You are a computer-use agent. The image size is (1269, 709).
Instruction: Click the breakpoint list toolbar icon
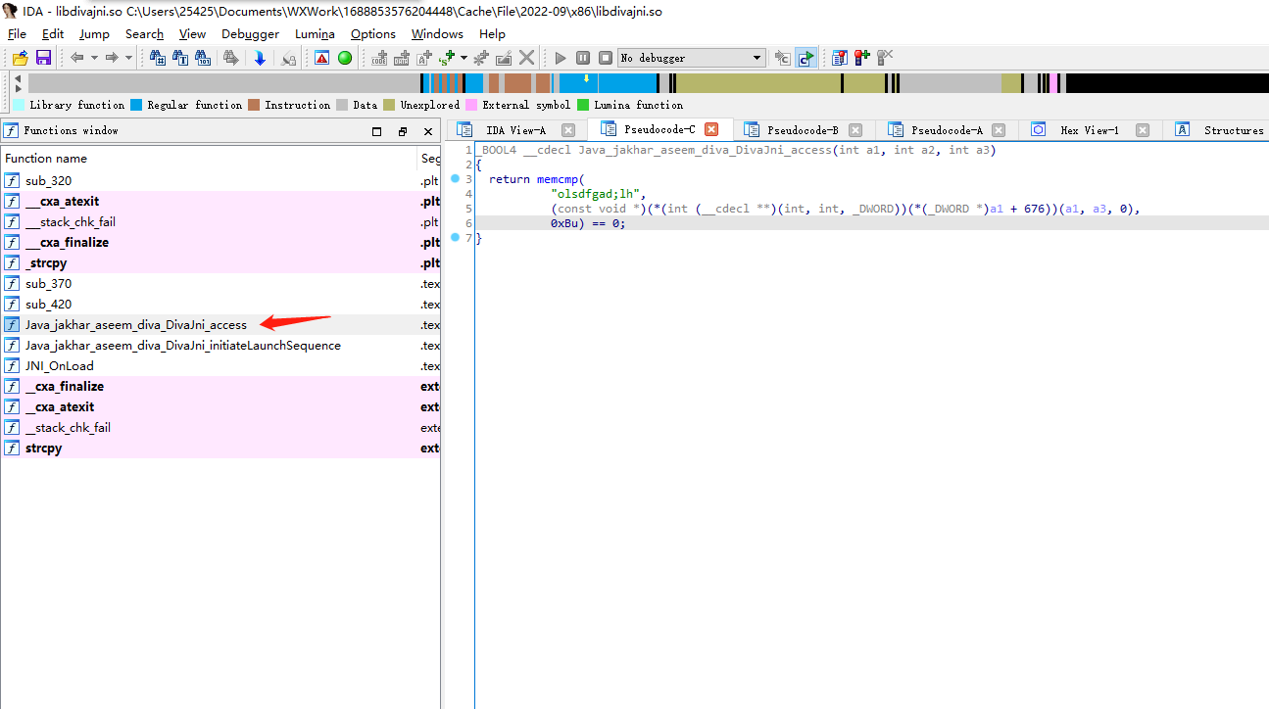tap(839, 58)
